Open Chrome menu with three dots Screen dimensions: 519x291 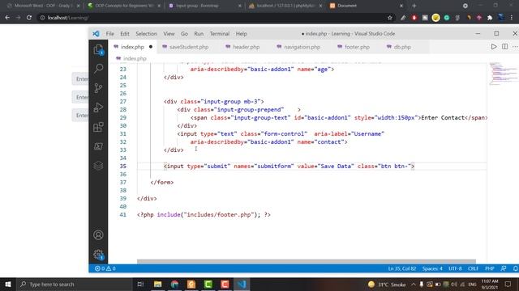click(x=512, y=18)
